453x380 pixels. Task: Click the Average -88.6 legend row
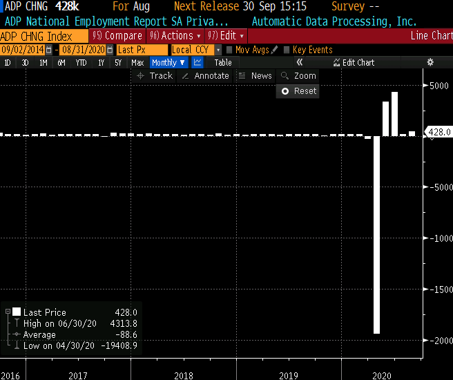(80, 334)
